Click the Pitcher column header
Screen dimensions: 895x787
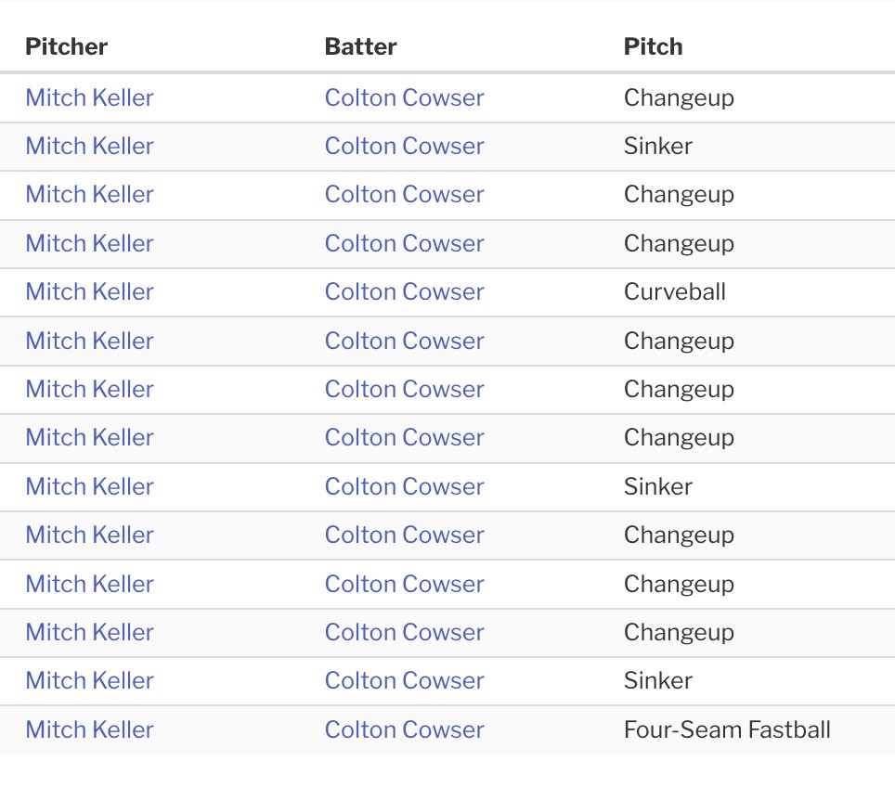click(x=66, y=46)
